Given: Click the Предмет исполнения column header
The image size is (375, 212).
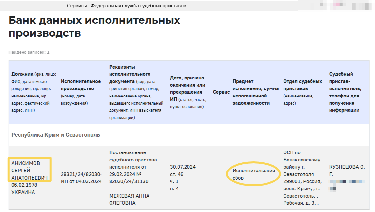Looking at the screenshot, I should pos(255,92).
